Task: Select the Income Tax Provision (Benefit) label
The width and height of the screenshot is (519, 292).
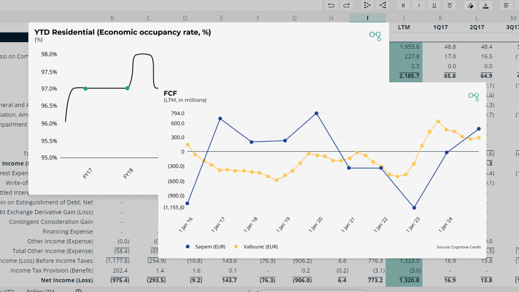Action: point(51,271)
